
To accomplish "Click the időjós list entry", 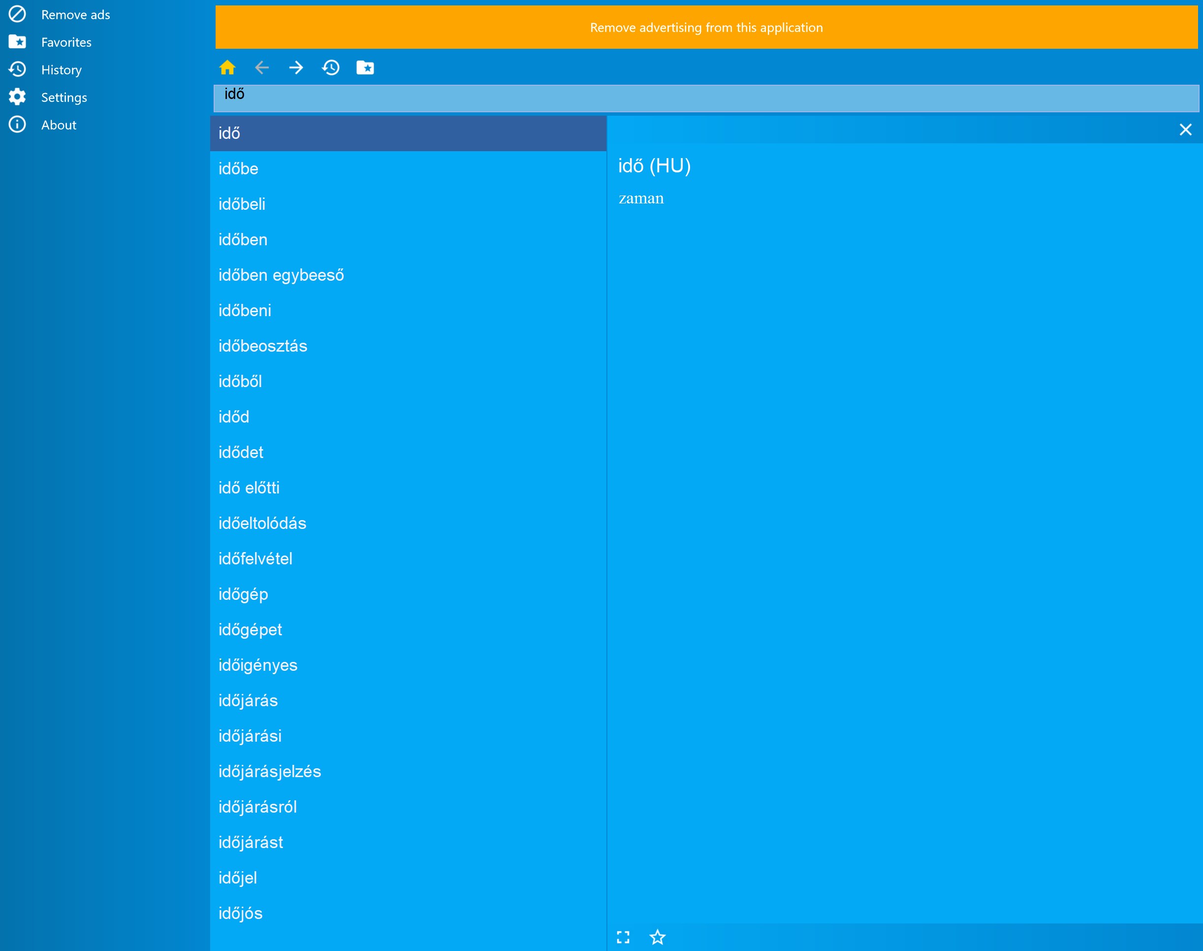I will (x=240, y=913).
